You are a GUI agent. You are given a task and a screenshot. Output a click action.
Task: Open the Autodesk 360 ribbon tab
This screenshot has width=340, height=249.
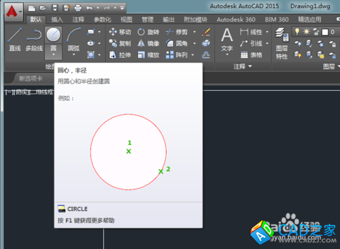[236, 20]
